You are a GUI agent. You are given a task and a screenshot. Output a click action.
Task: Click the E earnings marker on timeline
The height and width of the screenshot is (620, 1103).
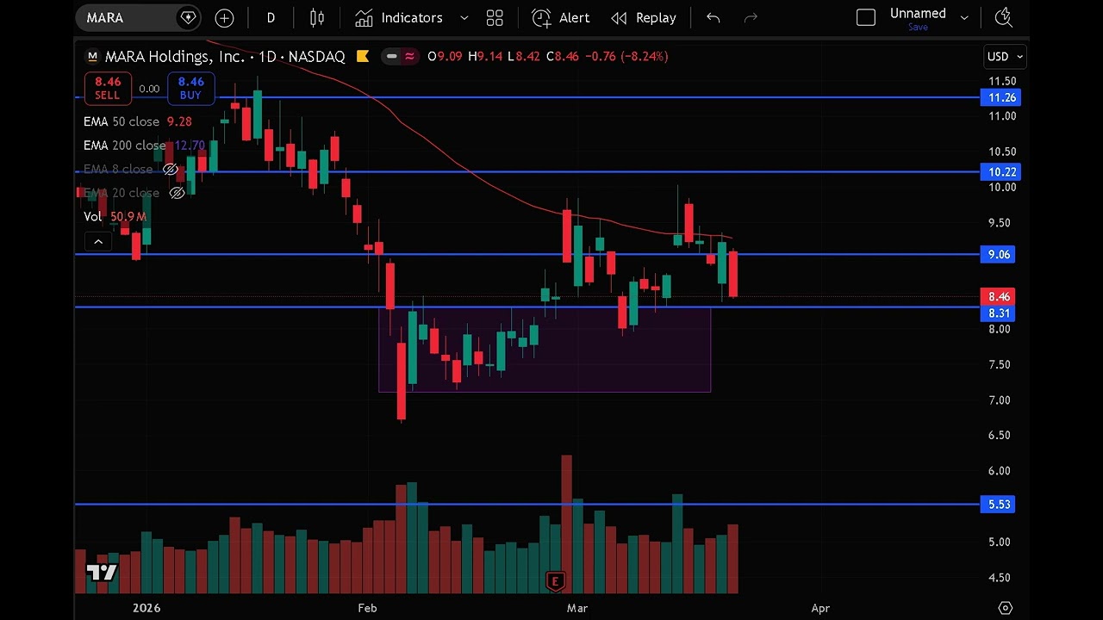pyautogui.click(x=555, y=581)
